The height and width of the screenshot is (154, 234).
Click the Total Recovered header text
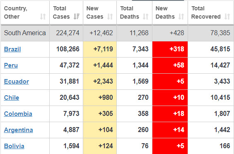[x=206, y=12]
